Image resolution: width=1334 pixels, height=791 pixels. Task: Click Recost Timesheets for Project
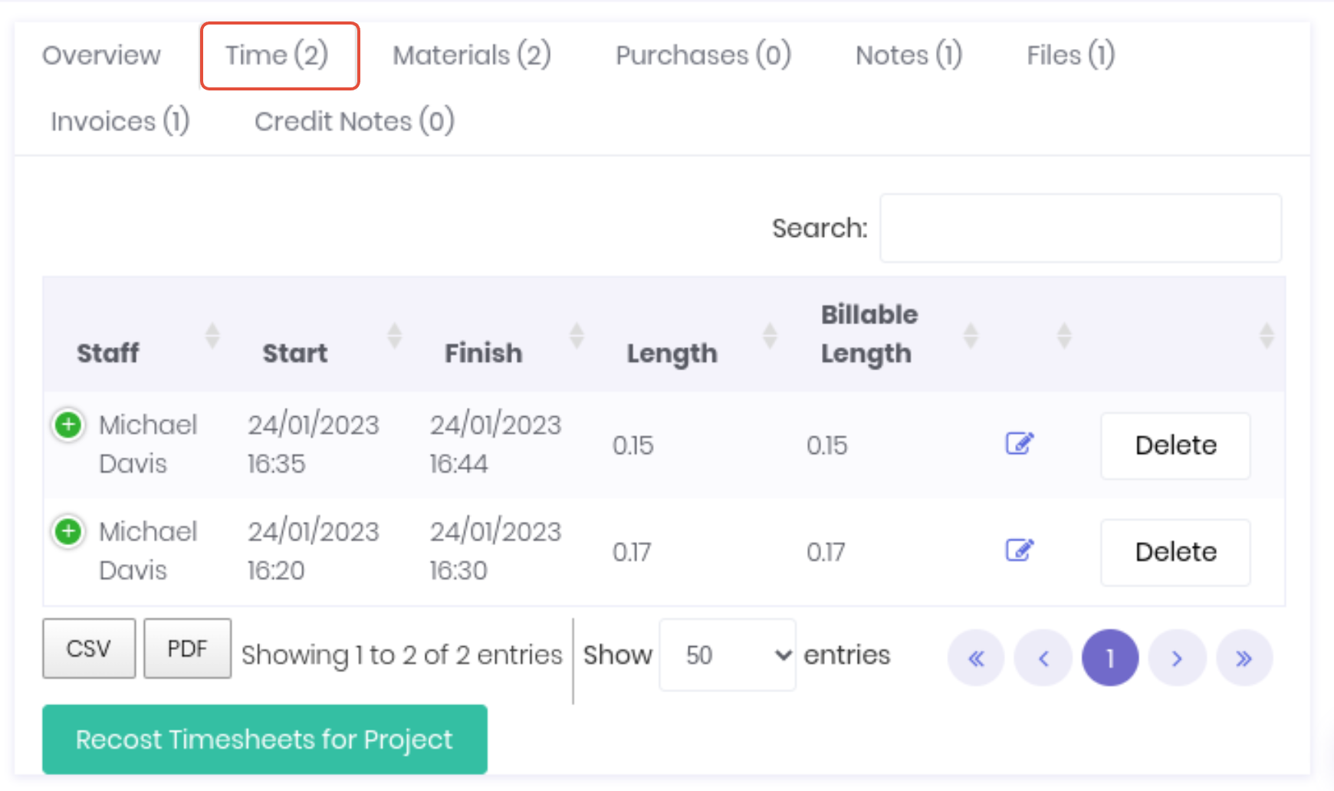pyautogui.click(x=264, y=739)
